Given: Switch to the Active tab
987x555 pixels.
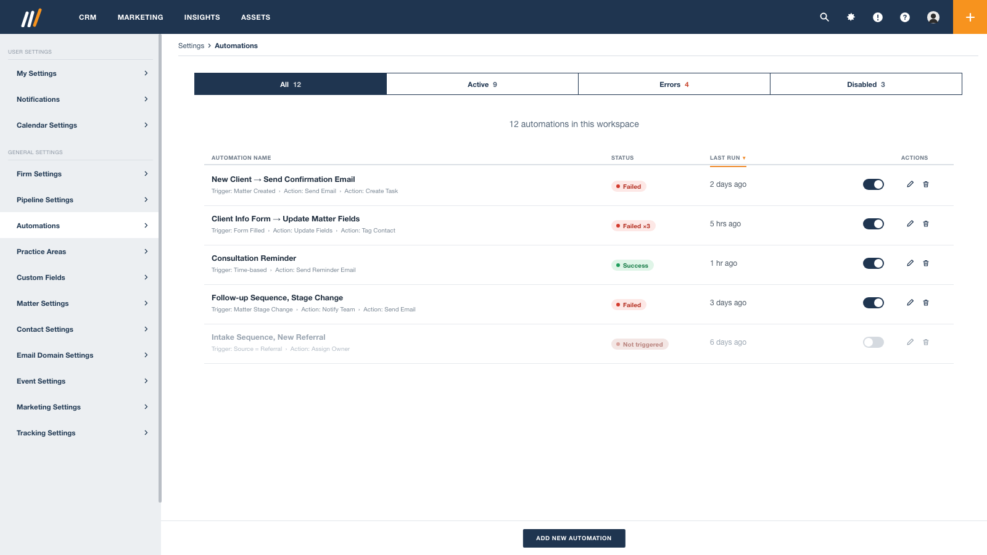Looking at the screenshot, I should coord(482,84).
